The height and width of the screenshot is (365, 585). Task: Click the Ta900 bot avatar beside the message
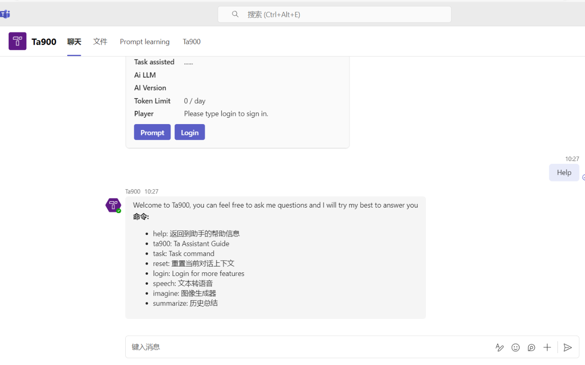(x=113, y=205)
